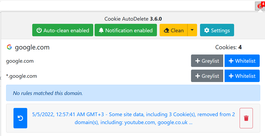Expand the Clean options dropdown arrow
The image size is (265, 136).
click(x=192, y=30)
